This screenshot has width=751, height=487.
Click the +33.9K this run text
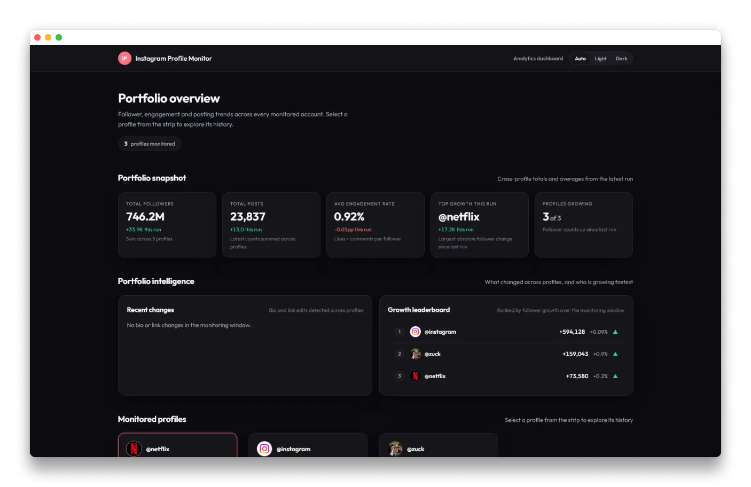coord(143,230)
